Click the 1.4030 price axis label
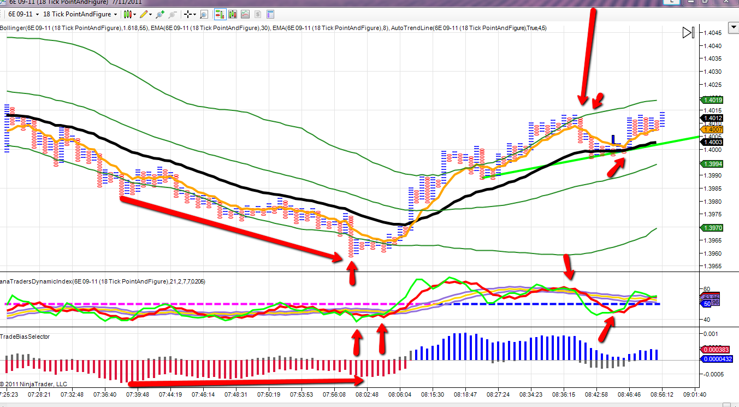The height and width of the screenshot is (407, 739). tap(713, 72)
